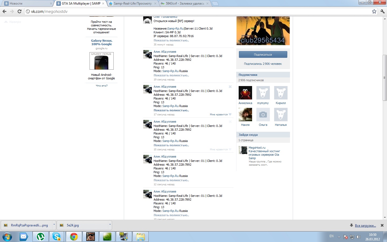387x242 pixels.
Task: Expand post from 12 секунд назад with Показать полностью
Action: [171, 180]
